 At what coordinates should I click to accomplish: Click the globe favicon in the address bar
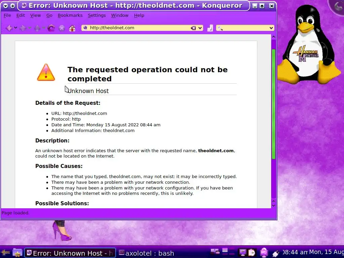pos(85,28)
